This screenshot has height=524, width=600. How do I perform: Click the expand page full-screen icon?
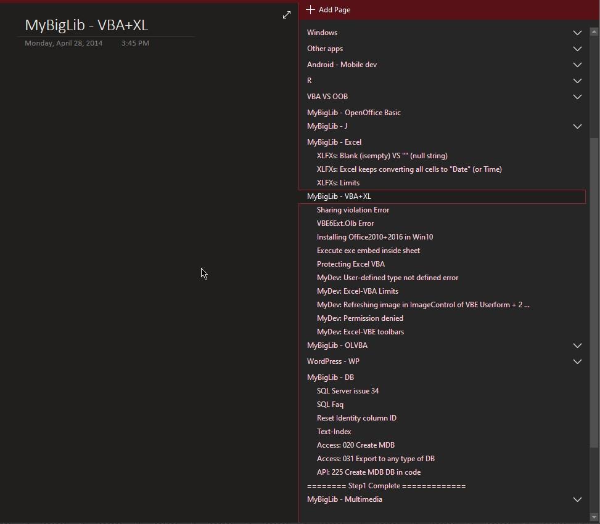[287, 15]
